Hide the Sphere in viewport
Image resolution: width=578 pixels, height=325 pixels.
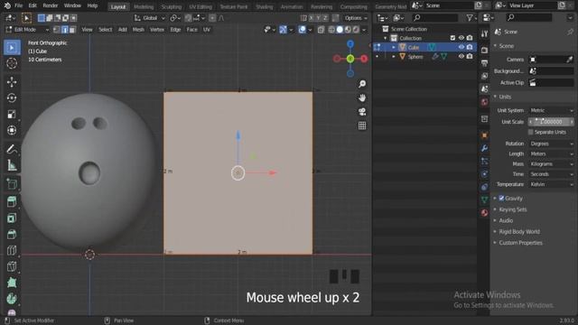(x=461, y=56)
